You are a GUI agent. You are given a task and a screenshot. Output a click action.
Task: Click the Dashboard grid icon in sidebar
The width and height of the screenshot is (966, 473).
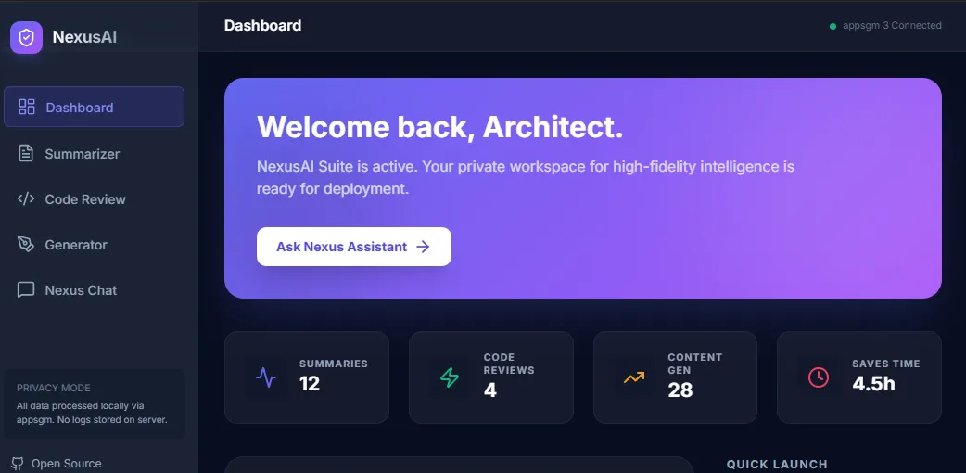(27, 107)
